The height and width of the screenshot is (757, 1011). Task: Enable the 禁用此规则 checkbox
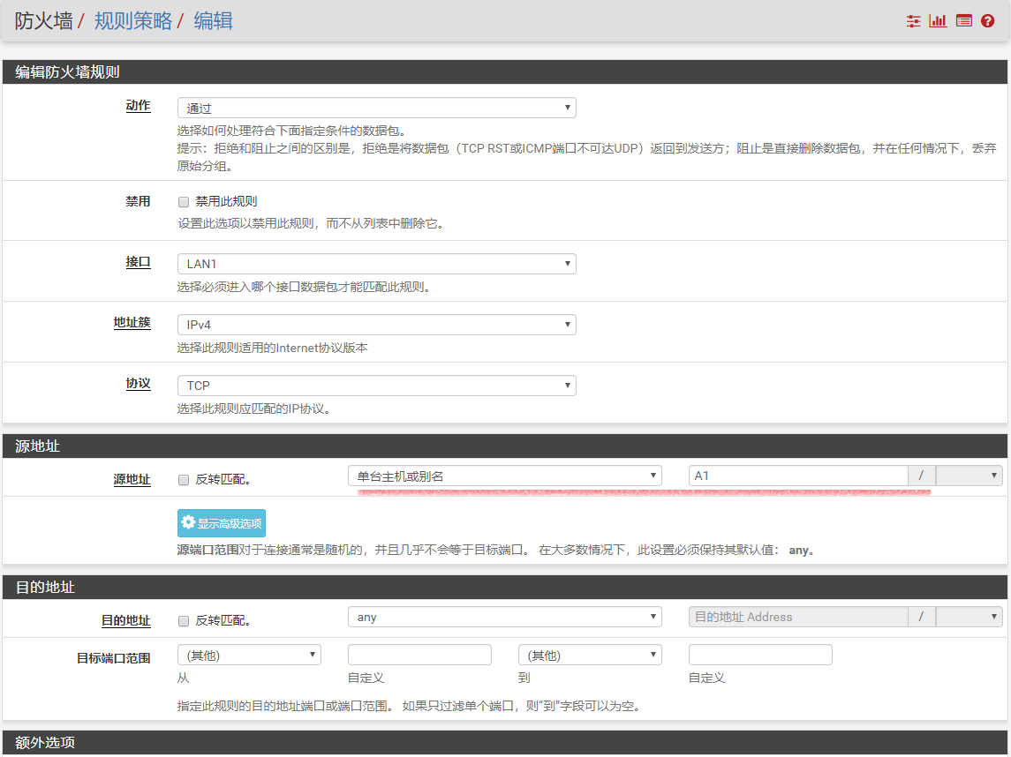184,202
